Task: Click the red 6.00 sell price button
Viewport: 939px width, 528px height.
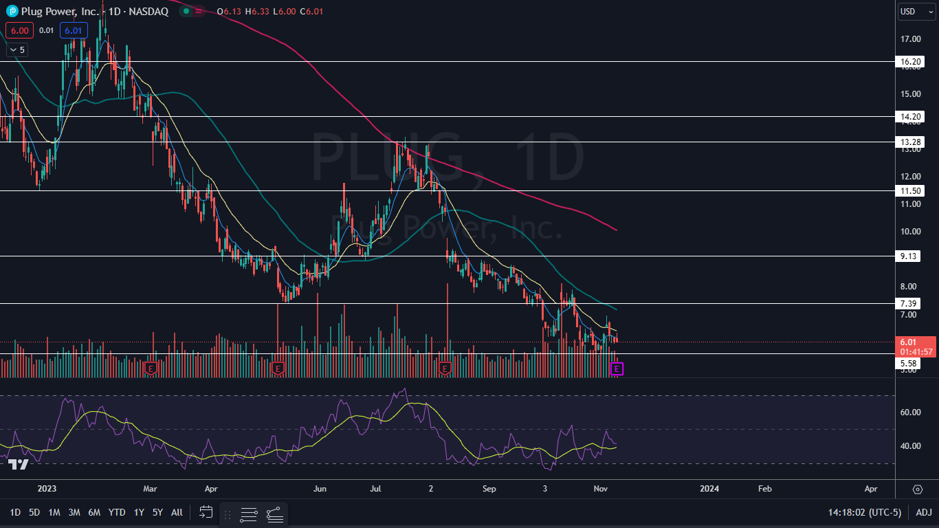Action: (x=19, y=30)
